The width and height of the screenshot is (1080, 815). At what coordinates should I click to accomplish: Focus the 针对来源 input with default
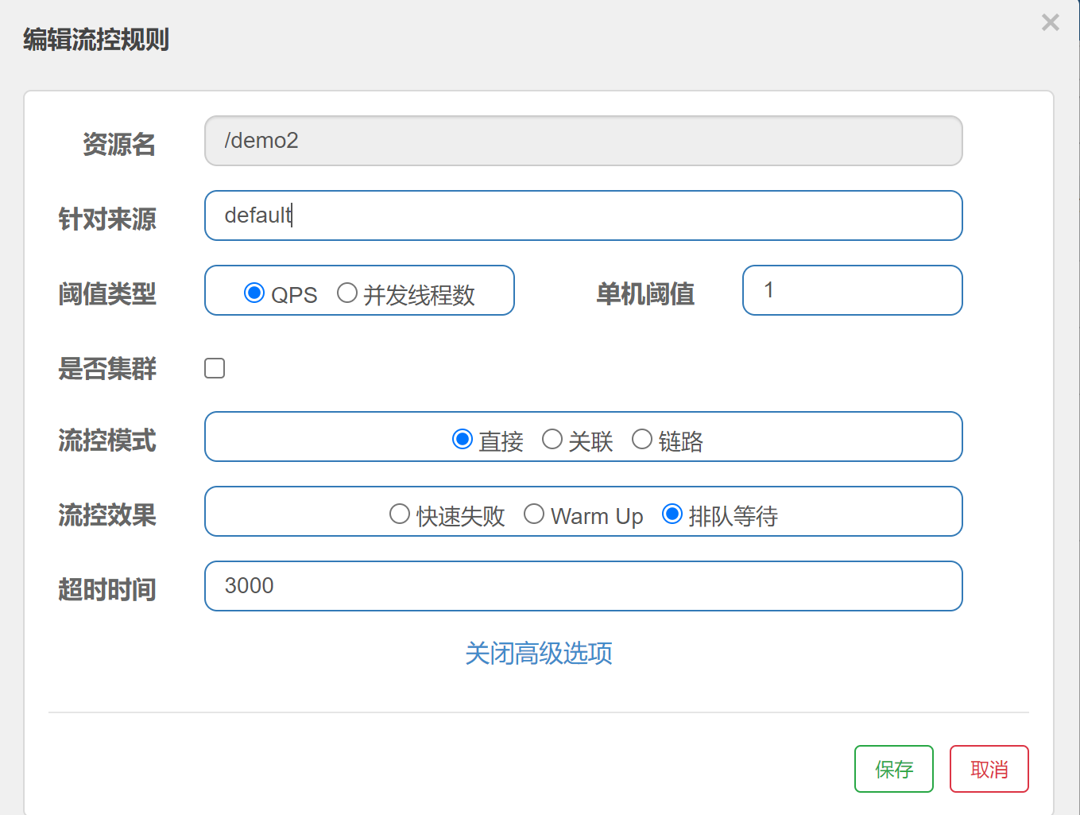coord(583,215)
